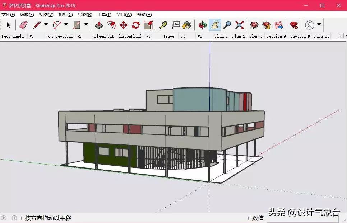Switch to the Plan-1 scene tab

tap(221, 36)
